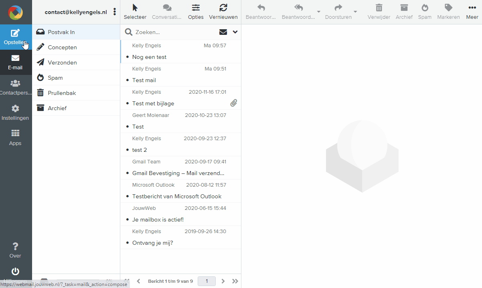Viewport: 482px width, 288px height.
Task: Expand the Doorsturen dropdown arrow
Action: pyautogui.click(x=355, y=12)
